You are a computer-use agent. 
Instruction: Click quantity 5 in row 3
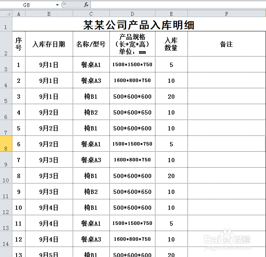pos(171,65)
